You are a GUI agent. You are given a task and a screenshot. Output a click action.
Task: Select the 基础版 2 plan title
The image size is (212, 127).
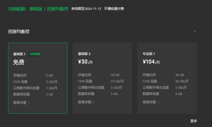pos(84,54)
